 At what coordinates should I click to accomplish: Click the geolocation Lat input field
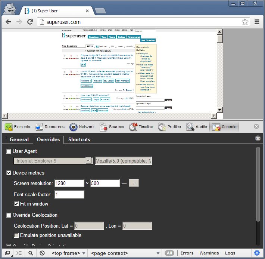(89, 226)
